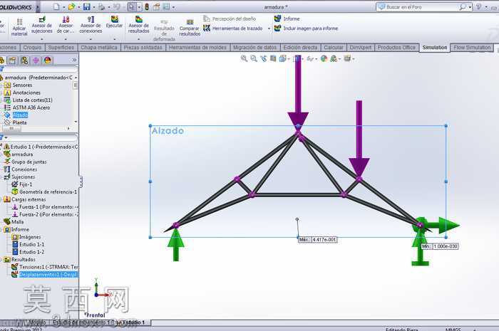Image resolution: width=499 pixels, height=331 pixels.
Task: Click the Informe button
Action: point(287,19)
